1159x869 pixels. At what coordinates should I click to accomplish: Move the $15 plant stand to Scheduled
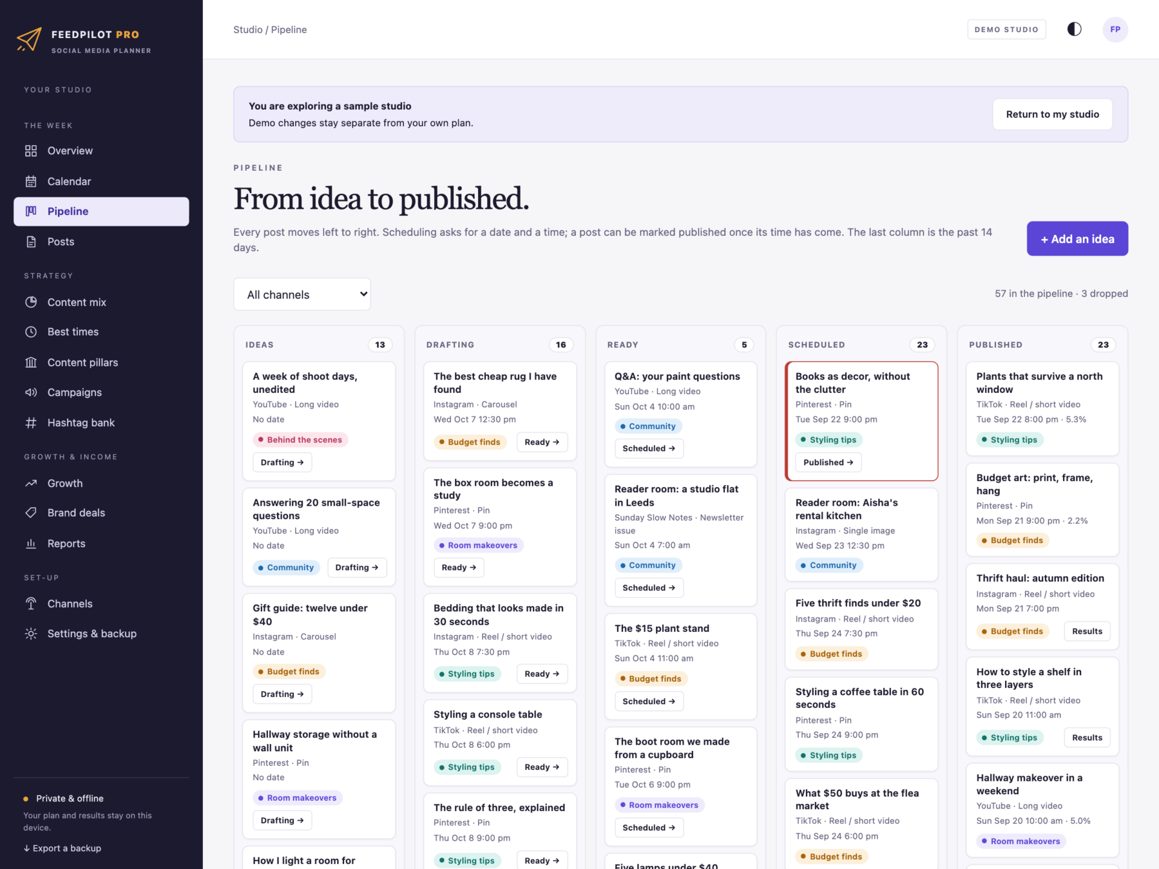tap(649, 701)
